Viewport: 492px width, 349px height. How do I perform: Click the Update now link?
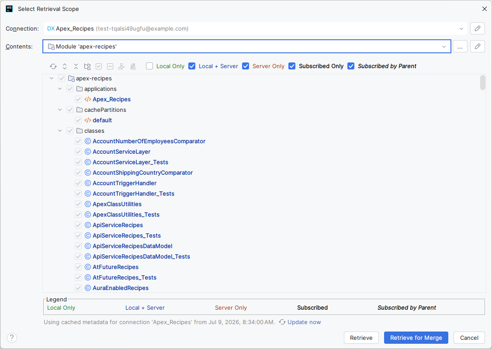tap(304, 322)
